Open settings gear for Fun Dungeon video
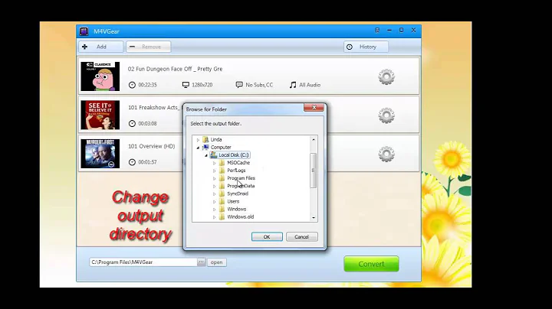The height and width of the screenshot is (309, 552). click(x=386, y=76)
